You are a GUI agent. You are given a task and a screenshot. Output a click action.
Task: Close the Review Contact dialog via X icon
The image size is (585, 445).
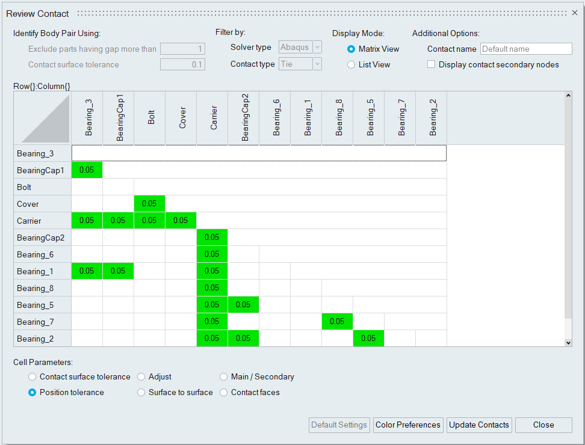[574, 13]
